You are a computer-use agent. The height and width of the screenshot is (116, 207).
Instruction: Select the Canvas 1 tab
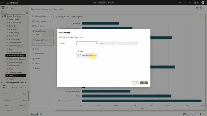click(34, 114)
